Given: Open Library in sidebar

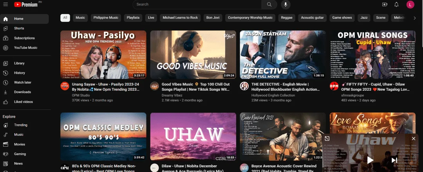Looking at the screenshot, I should tap(24, 63).
